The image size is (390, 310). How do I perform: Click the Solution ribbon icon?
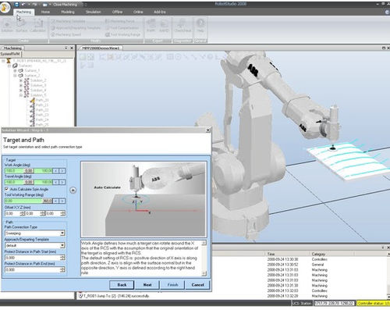[x=7, y=26]
